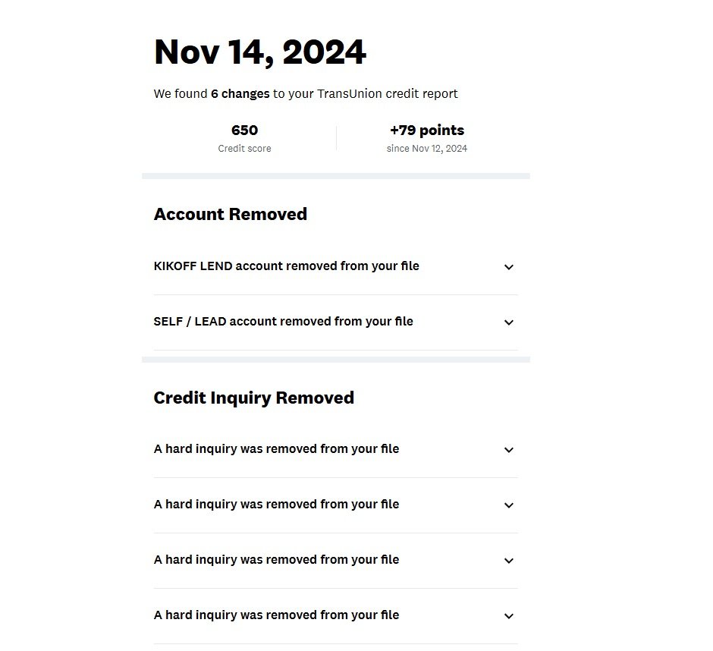The image size is (713, 651).
Task: Click the "Credit score" label under 650
Action: click(x=244, y=149)
